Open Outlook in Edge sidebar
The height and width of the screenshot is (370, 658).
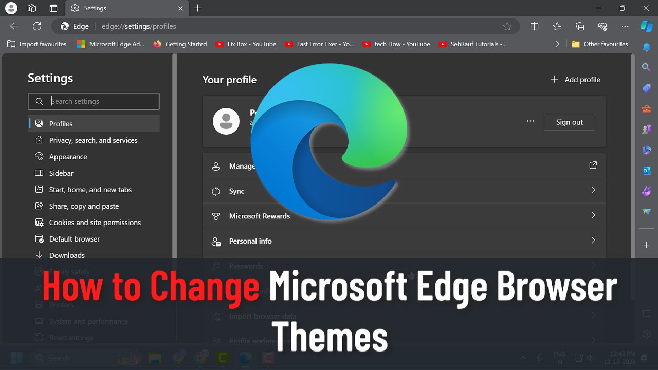pos(647,171)
